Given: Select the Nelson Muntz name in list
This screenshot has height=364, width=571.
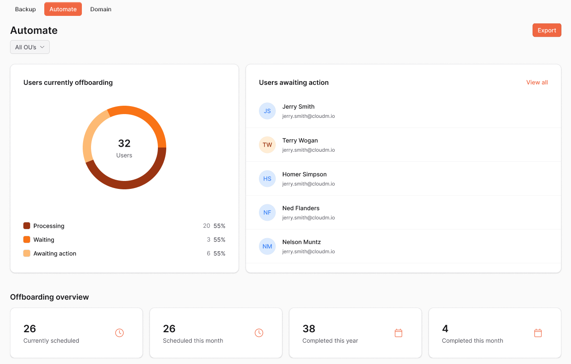Looking at the screenshot, I should (x=301, y=242).
